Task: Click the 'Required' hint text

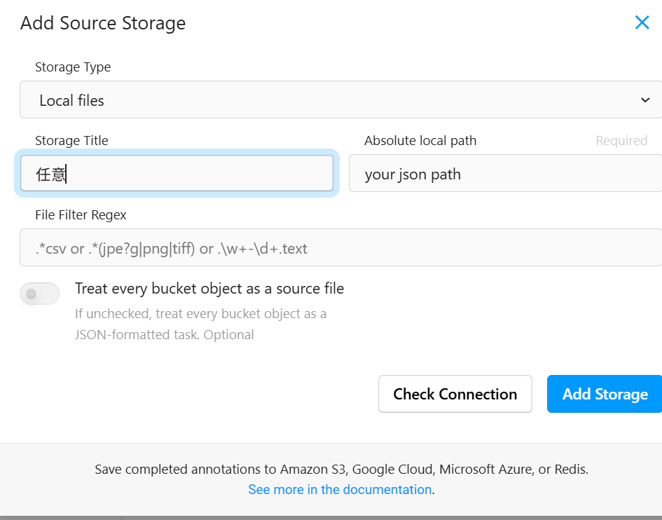Action: (x=621, y=141)
